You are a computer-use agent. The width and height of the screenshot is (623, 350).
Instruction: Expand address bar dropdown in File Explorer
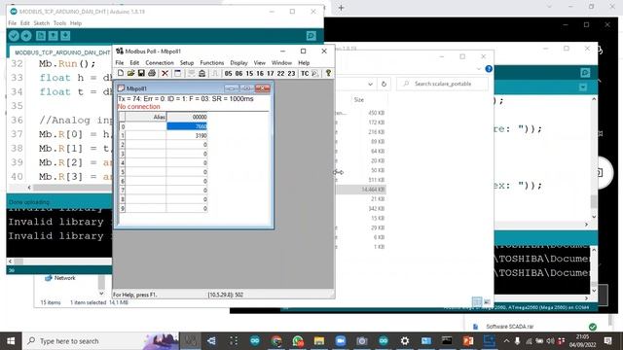pyautogui.click(x=370, y=85)
